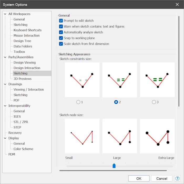Collapse the Display node

(x=5, y=138)
